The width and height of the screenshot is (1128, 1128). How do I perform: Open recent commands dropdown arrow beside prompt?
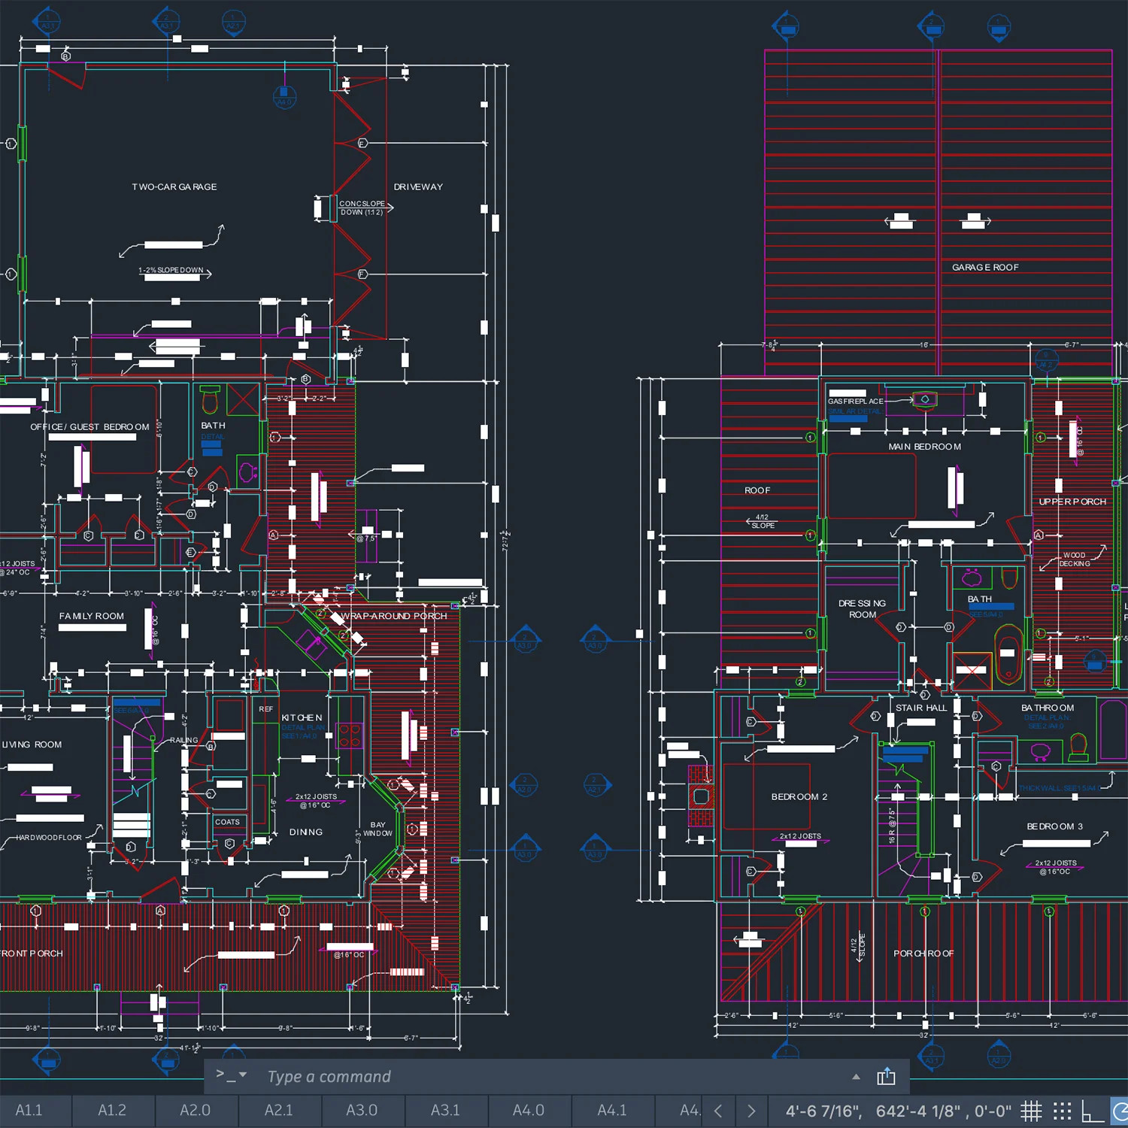pos(243,1075)
